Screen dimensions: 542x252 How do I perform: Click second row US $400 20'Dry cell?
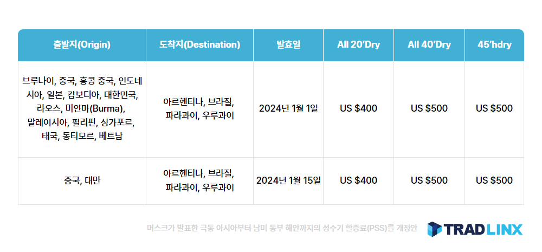click(358, 181)
